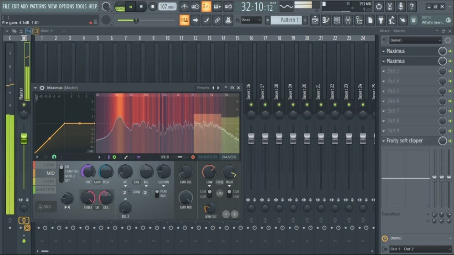Select the LOW band in Maximus
Screen dimensions: 454x255
(44, 165)
